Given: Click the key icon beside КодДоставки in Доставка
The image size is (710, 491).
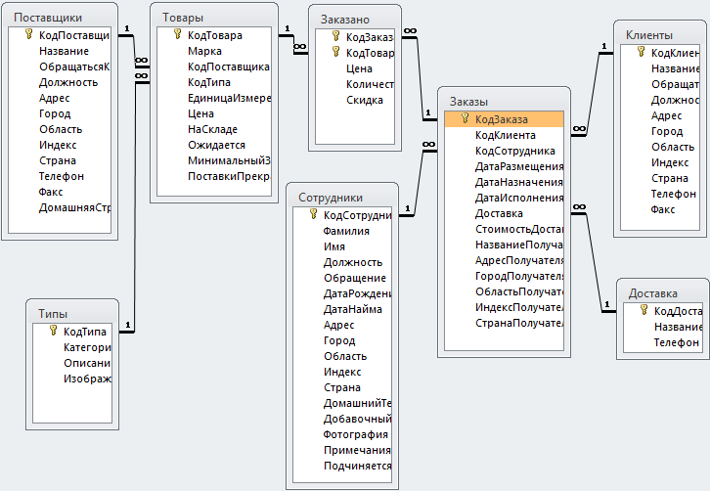Looking at the screenshot, I should point(644,310).
